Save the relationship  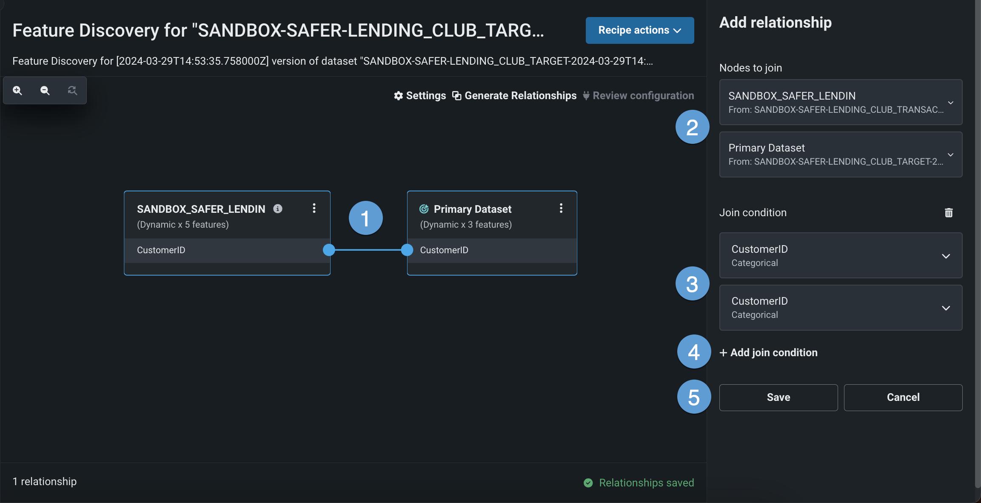click(x=778, y=397)
